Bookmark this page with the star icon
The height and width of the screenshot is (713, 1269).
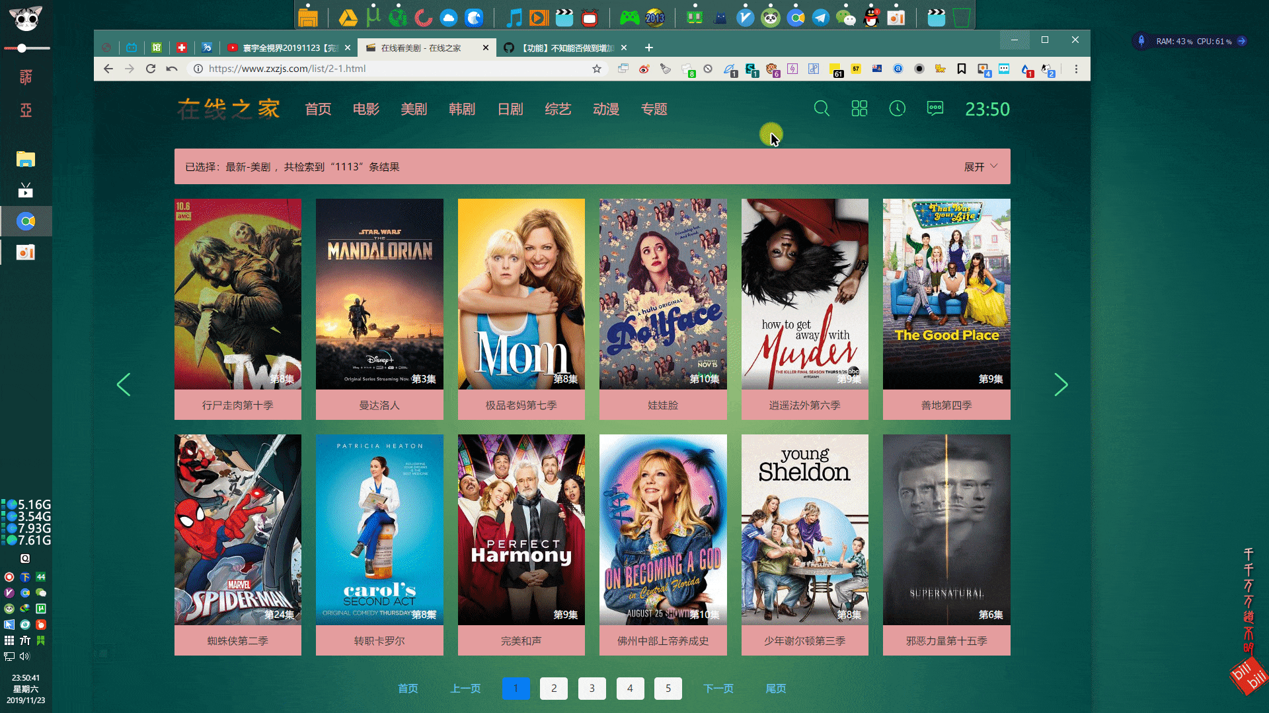[597, 69]
